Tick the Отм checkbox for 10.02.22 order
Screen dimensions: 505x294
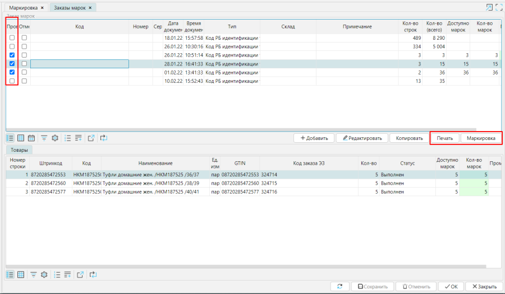coord(24,81)
